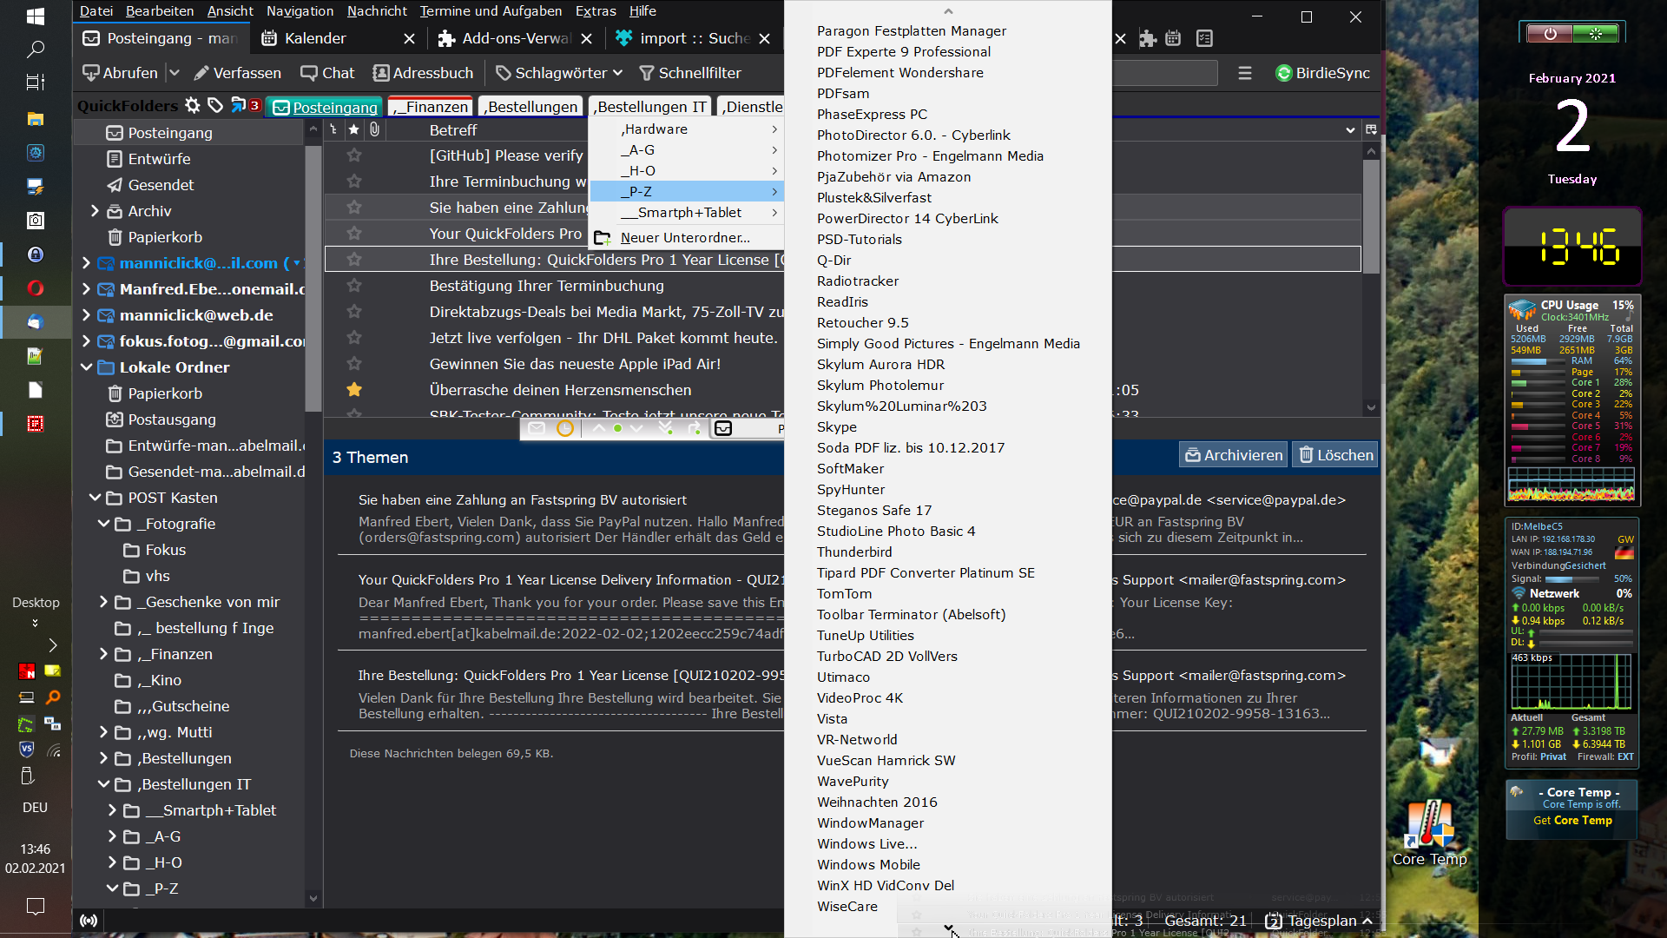Select Thunderbird entry in folder popup list
The image size is (1667, 938).
pyautogui.click(x=854, y=552)
